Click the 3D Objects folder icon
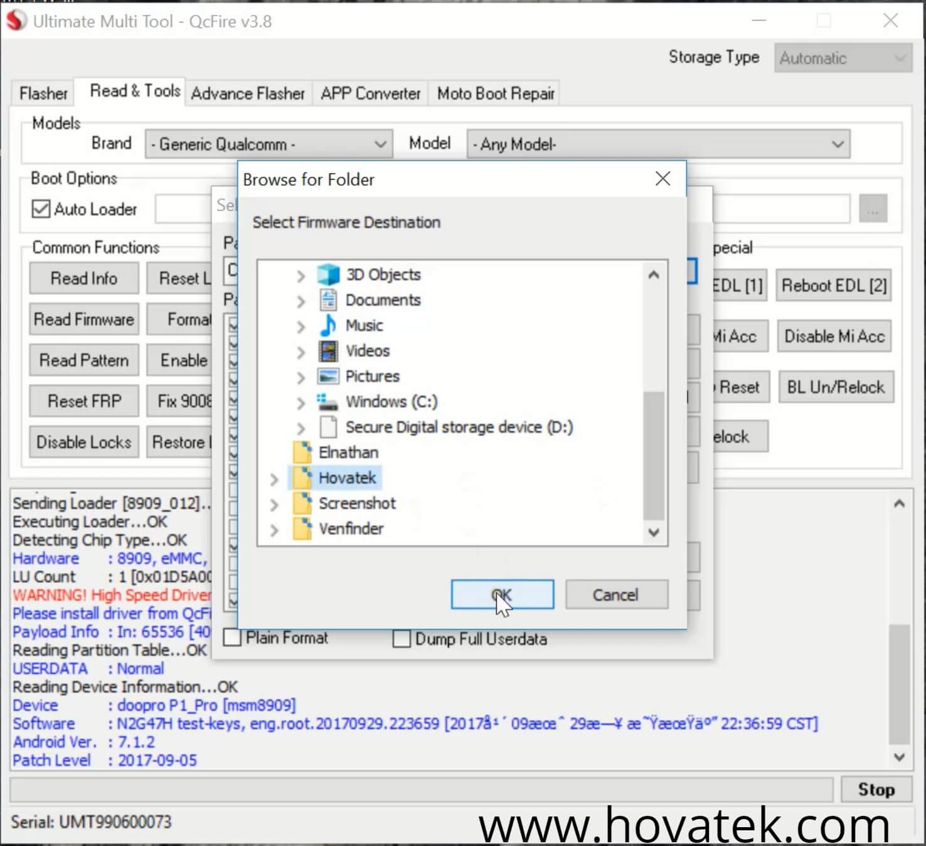926x846 pixels. click(328, 274)
